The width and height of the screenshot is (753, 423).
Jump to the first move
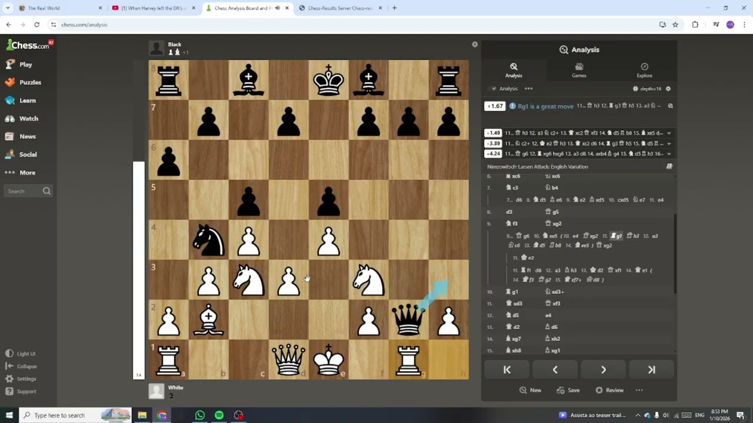[x=507, y=370]
